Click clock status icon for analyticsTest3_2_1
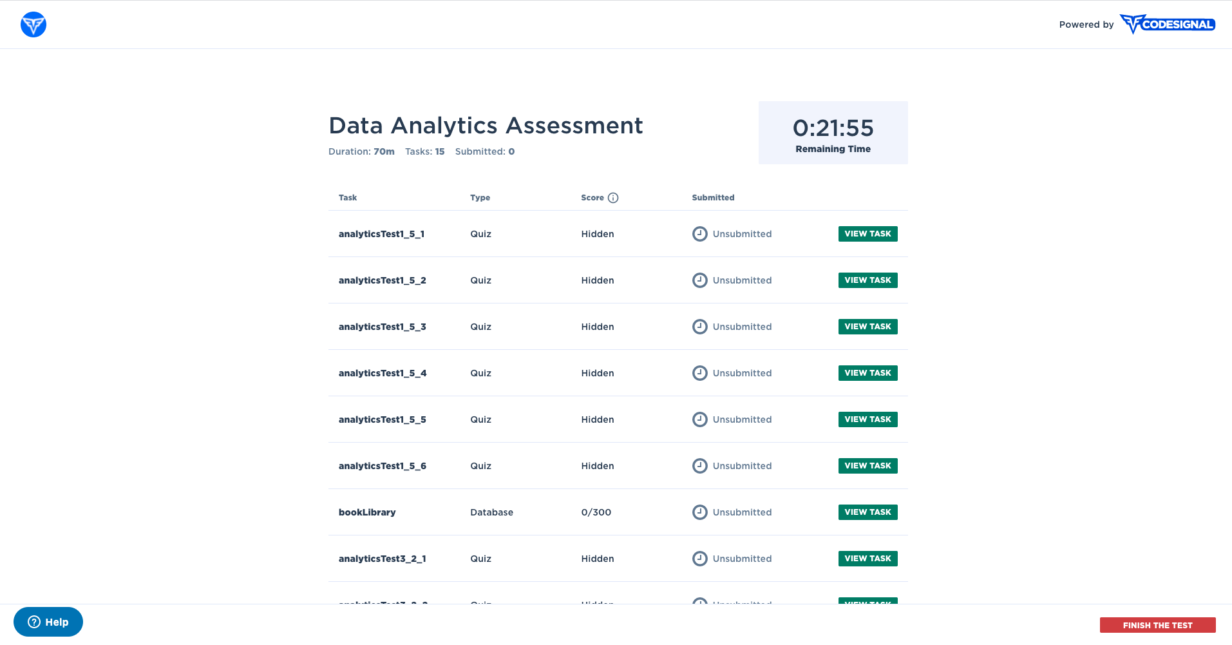The height and width of the screenshot is (645, 1232). coord(700,559)
